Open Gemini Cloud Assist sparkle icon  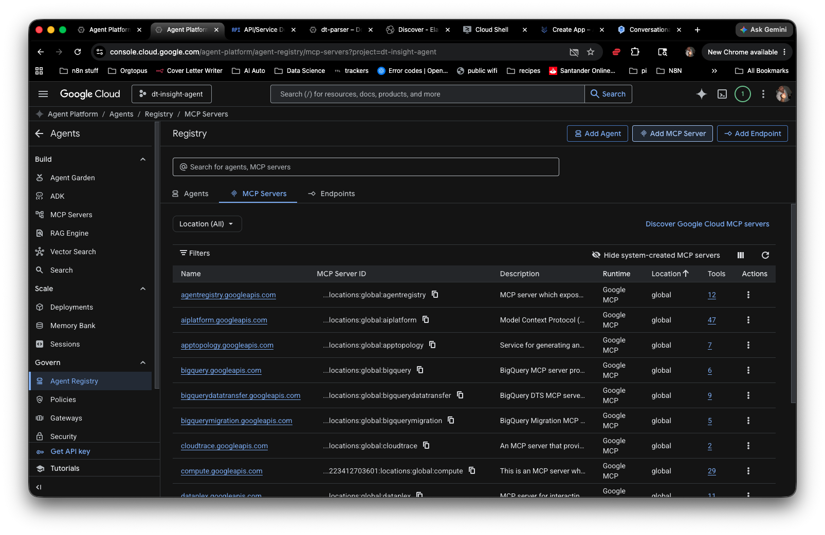(x=701, y=94)
